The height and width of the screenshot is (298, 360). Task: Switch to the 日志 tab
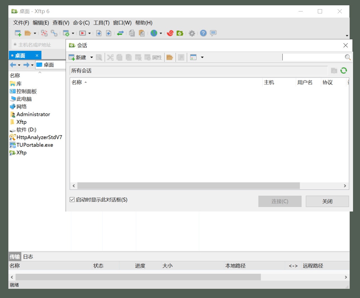point(28,257)
